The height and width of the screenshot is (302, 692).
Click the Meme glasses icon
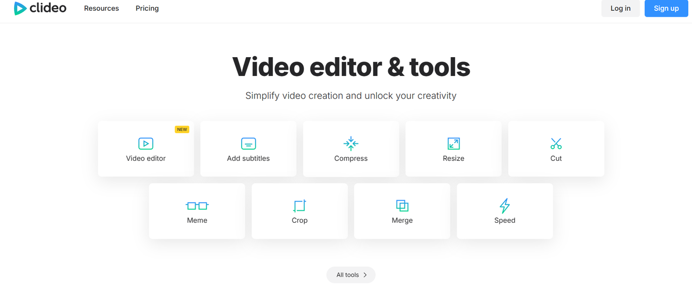(x=197, y=205)
